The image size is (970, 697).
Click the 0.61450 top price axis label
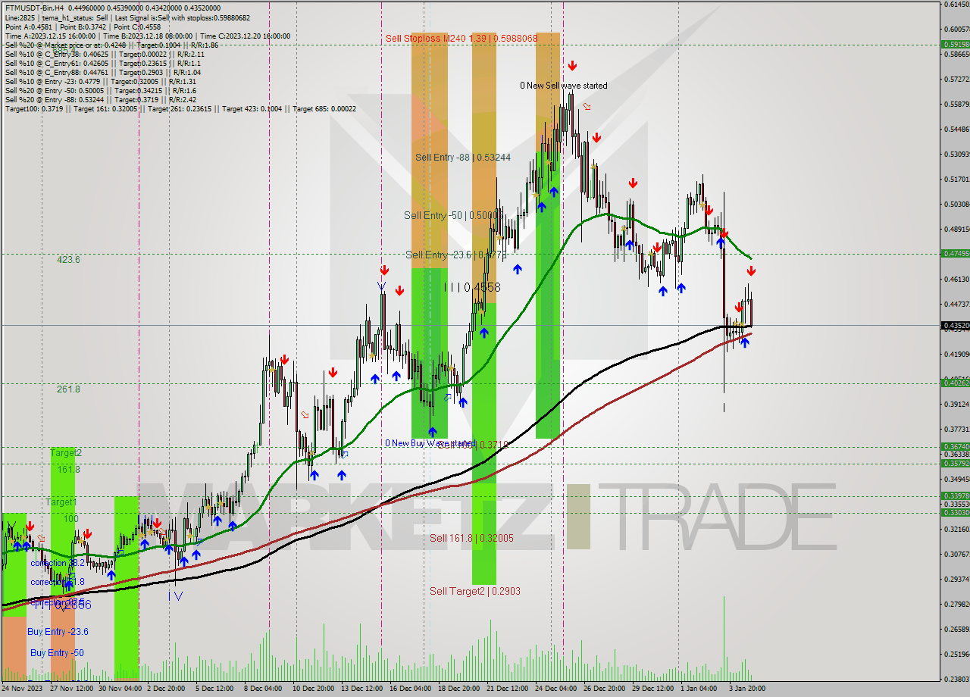point(956,5)
